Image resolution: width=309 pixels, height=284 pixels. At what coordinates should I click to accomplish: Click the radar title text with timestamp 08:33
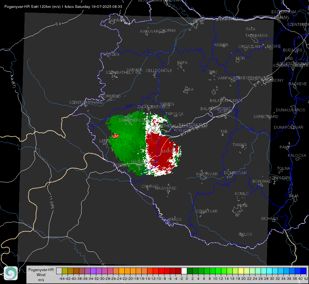(63, 7)
